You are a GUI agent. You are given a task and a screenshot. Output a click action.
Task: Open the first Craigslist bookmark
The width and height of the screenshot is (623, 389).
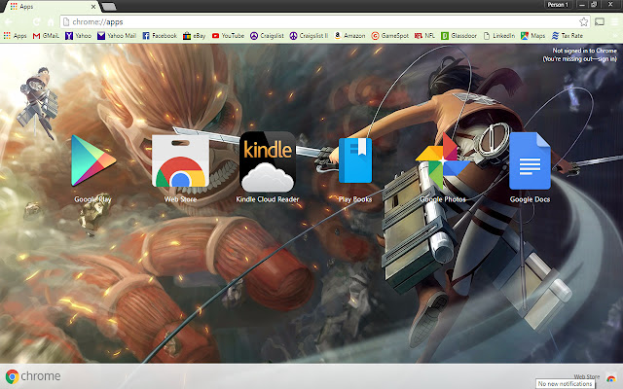(x=267, y=36)
